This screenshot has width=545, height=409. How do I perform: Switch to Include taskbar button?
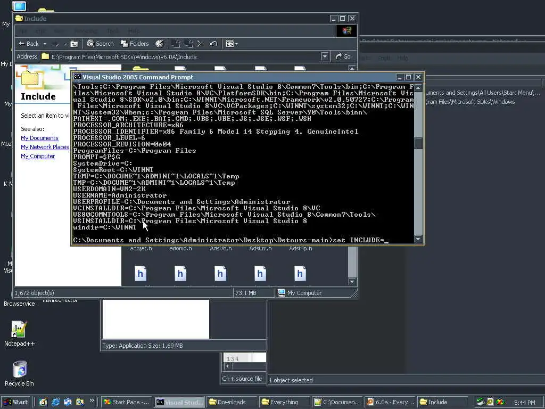tap(442, 402)
